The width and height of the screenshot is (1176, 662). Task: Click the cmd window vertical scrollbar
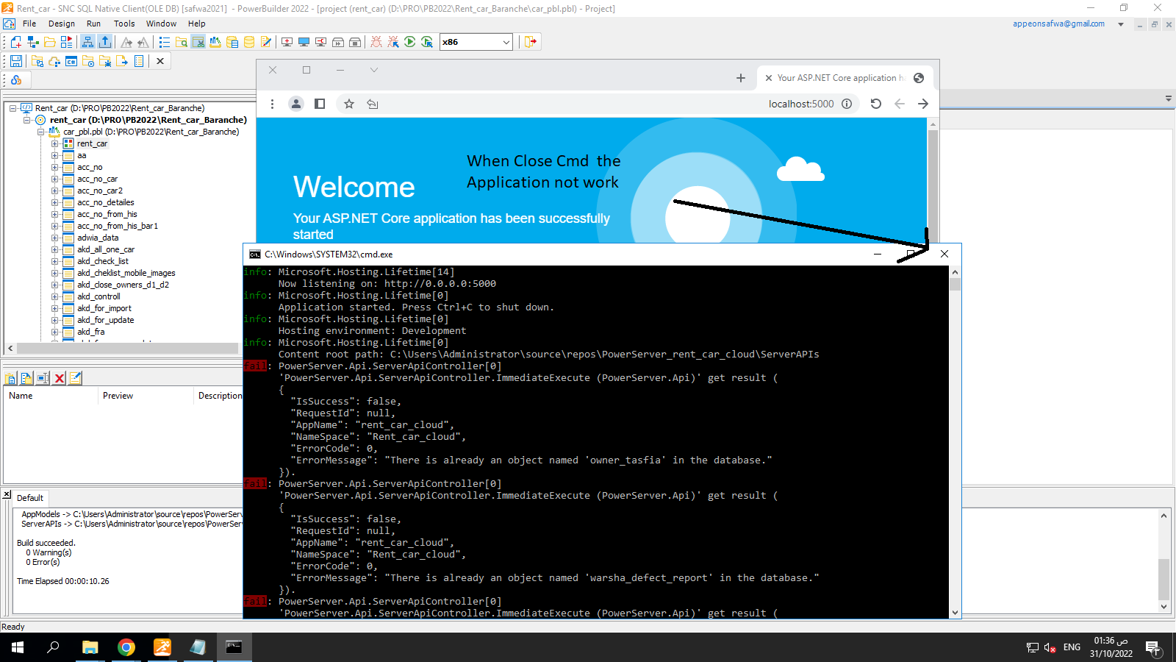[x=955, y=441]
